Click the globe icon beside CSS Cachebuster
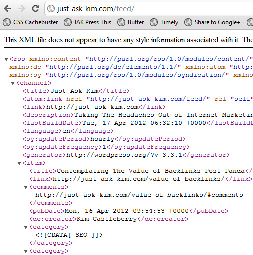The height and width of the screenshot is (255, 253). (x=7, y=22)
